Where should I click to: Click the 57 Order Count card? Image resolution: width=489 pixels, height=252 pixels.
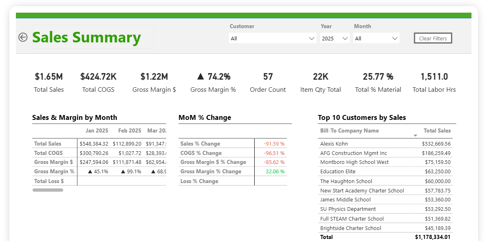pyautogui.click(x=268, y=82)
